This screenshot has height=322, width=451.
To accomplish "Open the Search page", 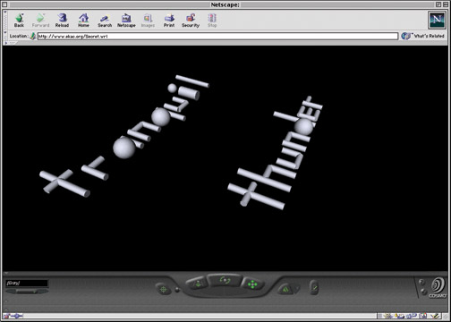I will (x=105, y=21).
